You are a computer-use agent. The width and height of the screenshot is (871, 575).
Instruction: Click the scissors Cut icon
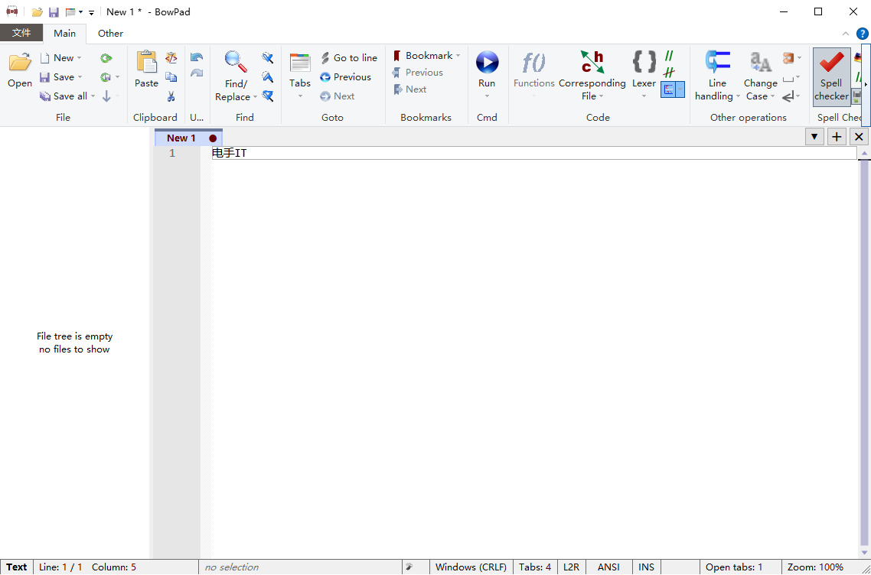(x=171, y=96)
